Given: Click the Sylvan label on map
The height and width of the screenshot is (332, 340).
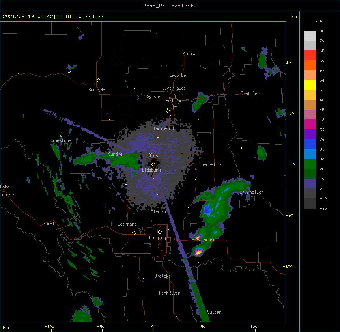Looking at the screenshot, I should tap(154, 97).
